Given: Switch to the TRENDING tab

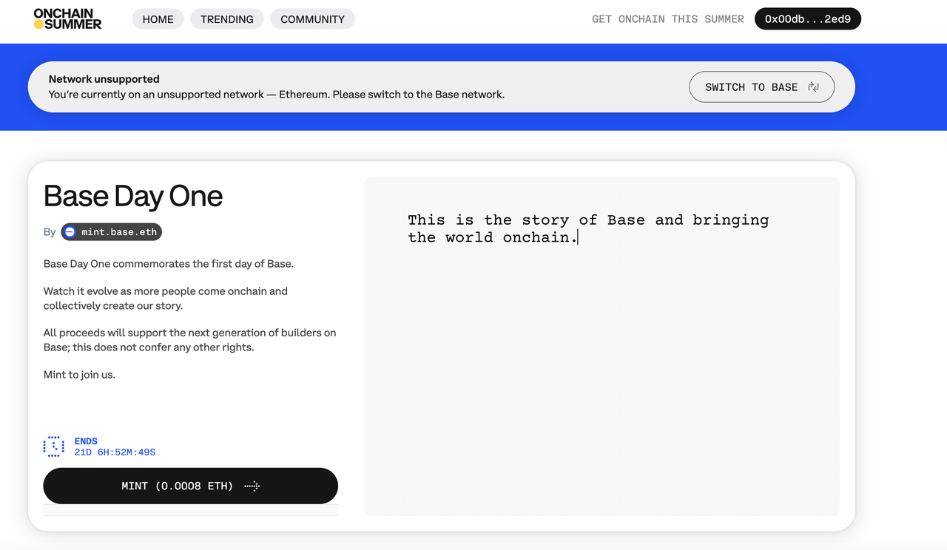Looking at the screenshot, I should tap(226, 18).
